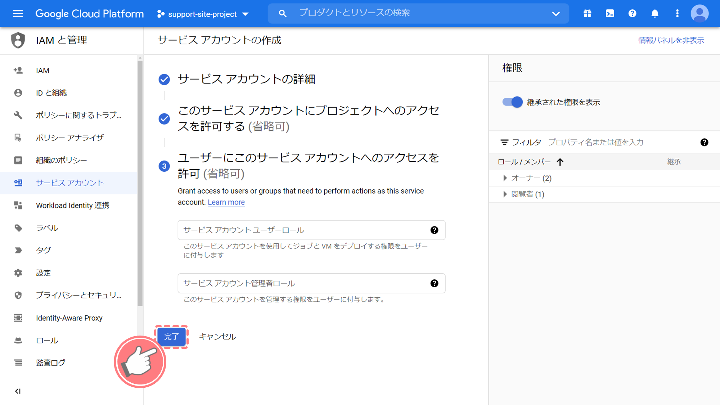
Task: Open ロール menu item
Action: (68, 340)
